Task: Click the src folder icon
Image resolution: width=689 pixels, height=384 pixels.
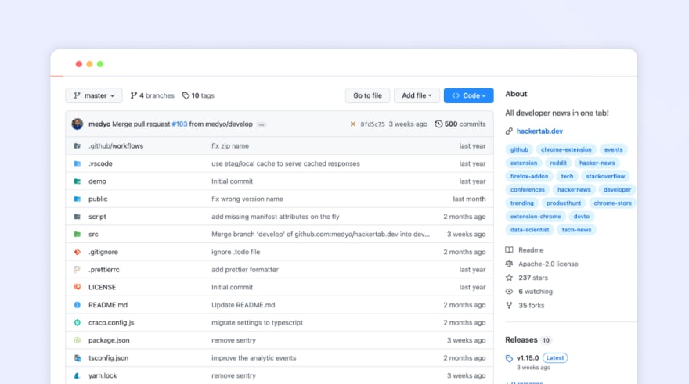Action: click(x=78, y=235)
